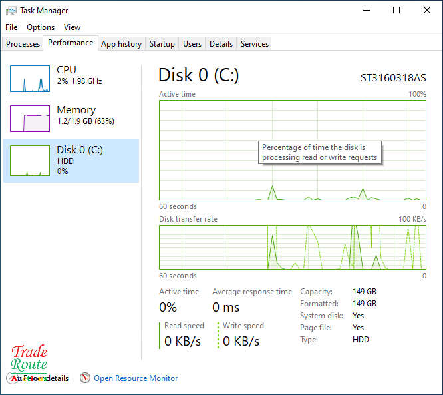Click the Open Resource Monitor link
443x395 pixels.
click(x=136, y=378)
